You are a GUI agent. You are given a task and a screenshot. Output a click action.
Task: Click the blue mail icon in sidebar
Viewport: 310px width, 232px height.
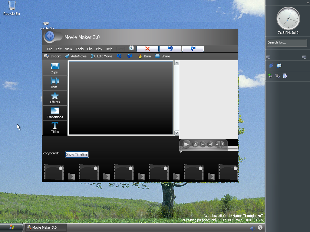pos(279,66)
